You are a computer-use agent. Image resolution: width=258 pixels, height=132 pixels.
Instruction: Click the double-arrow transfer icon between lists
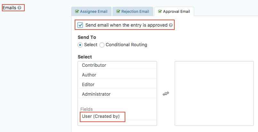166,94
